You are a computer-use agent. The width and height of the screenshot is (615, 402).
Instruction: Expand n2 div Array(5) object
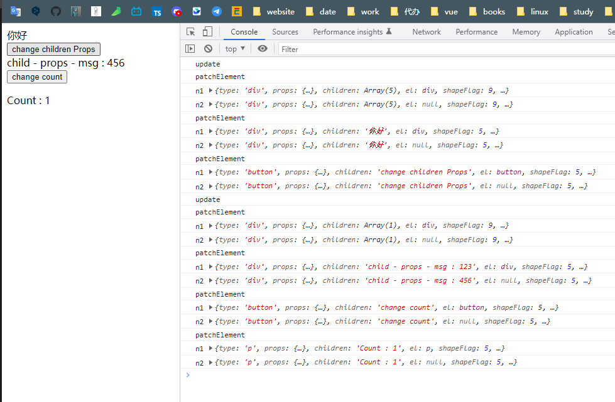pos(210,105)
